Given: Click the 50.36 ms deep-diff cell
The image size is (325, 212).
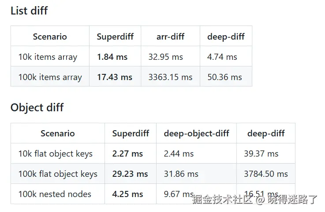Looking at the screenshot, I should point(224,77).
